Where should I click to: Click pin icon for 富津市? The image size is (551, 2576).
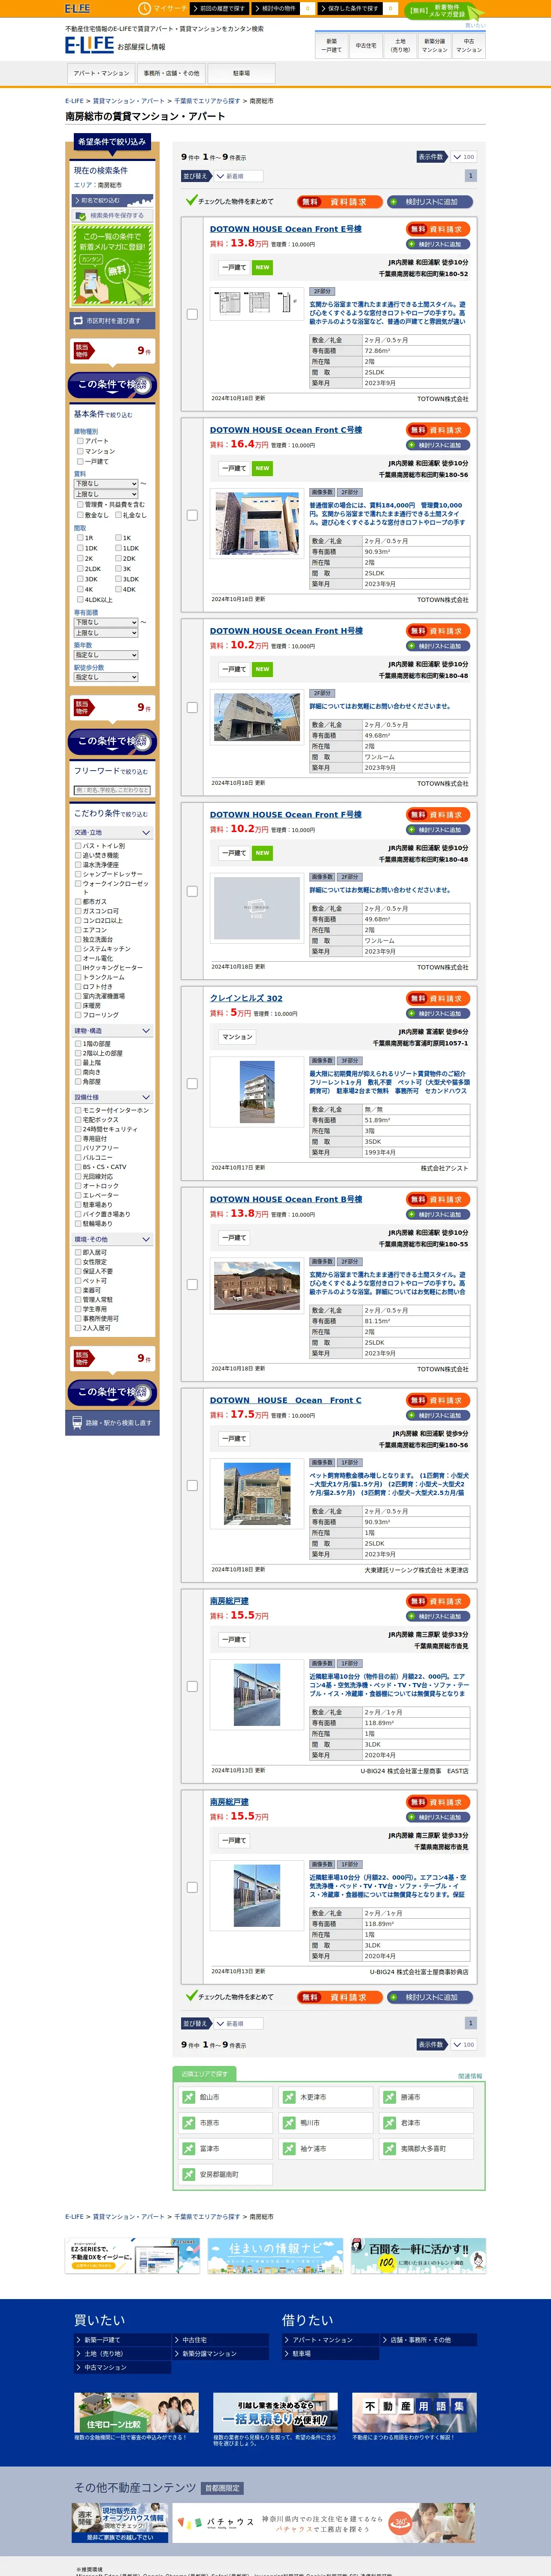pos(189,2149)
